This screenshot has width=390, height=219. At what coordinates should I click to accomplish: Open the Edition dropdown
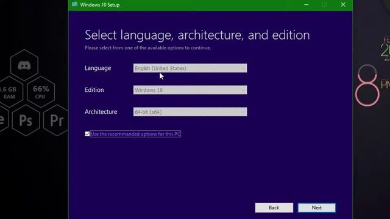pos(190,90)
